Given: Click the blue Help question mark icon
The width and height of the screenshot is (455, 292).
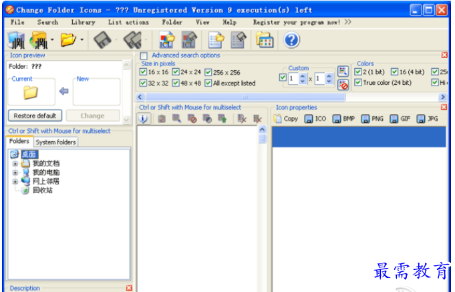Looking at the screenshot, I should pos(291,40).
